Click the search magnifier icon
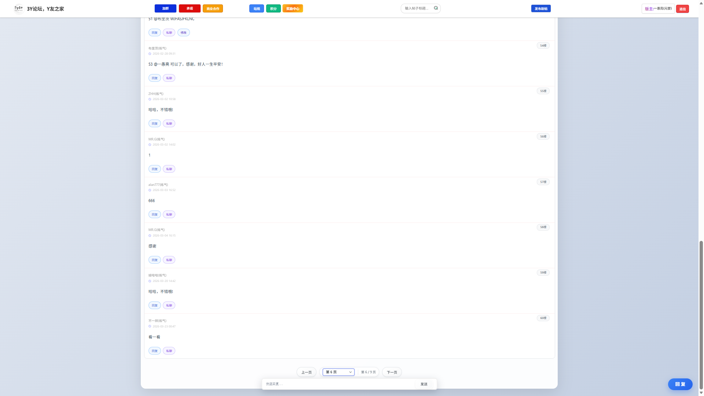The image size is (704, 396). (436, 8)
